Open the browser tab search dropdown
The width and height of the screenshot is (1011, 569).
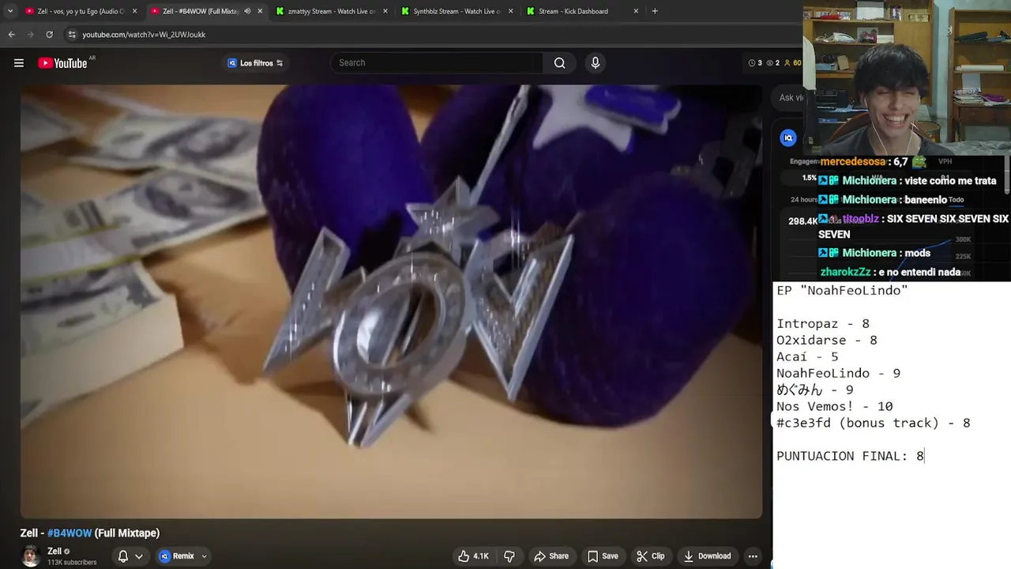tap(10, 11)
